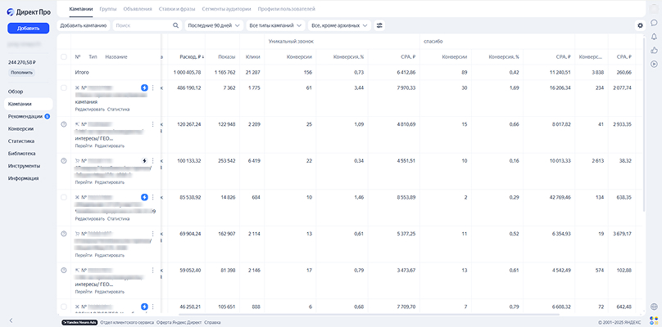Viewport: 662px width, 327px height.
Task: Check the 85 538,92 campaign row checkbox
Action: (64, 197)
